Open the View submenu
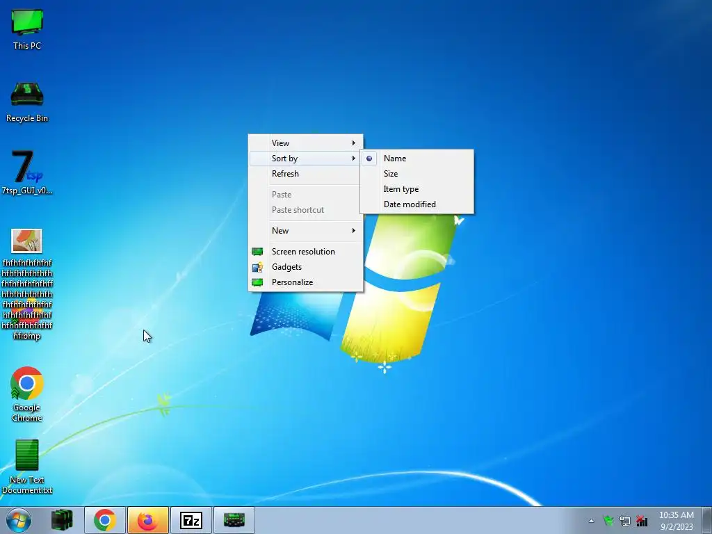This screenshot has height=534, width=712. 306,143
